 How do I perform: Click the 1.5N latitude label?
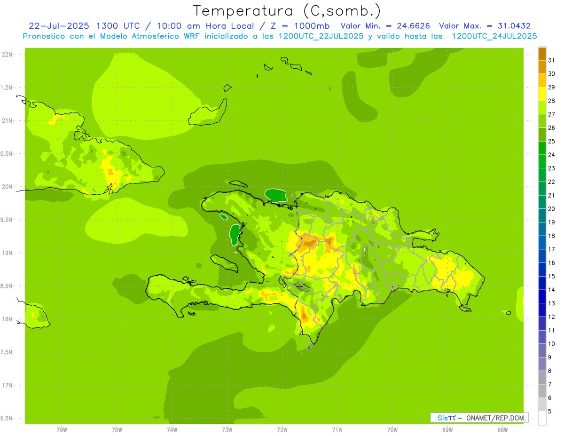pos(7,88)
